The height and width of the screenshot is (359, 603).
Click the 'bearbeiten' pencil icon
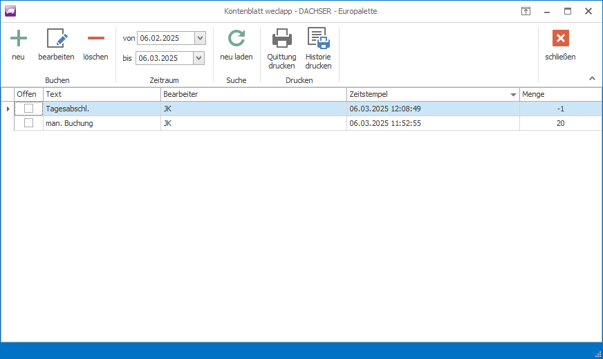[x=56, y=39]
